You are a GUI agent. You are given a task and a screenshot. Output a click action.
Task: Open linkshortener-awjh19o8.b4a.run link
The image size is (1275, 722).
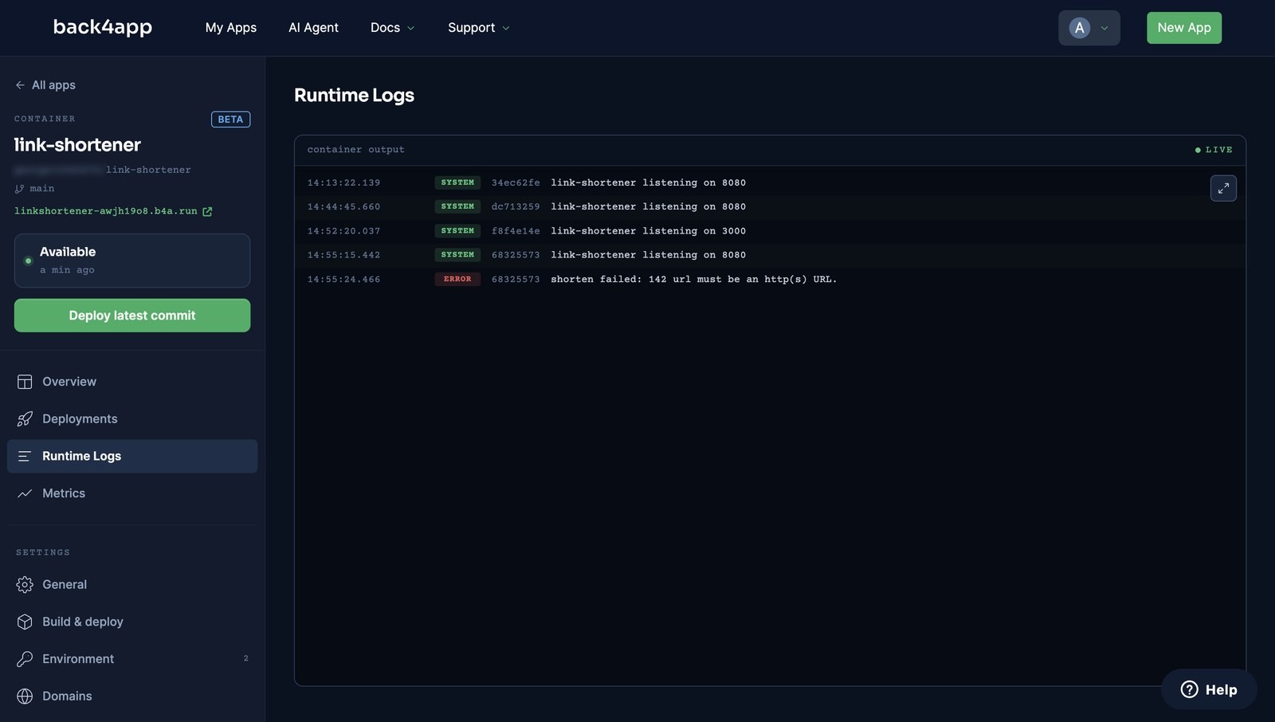click(105, 211)
